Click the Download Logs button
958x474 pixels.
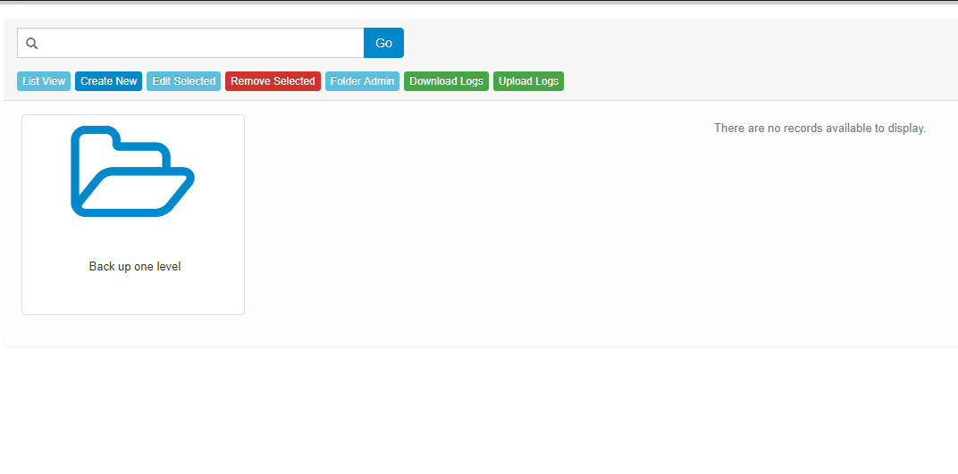click(x=446, y=81)
